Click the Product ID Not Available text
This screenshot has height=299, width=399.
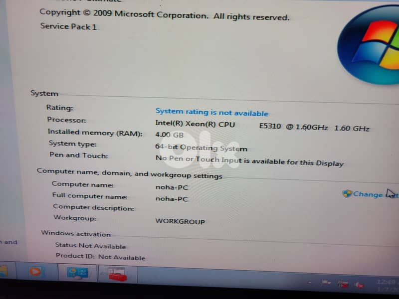[100, 257]
